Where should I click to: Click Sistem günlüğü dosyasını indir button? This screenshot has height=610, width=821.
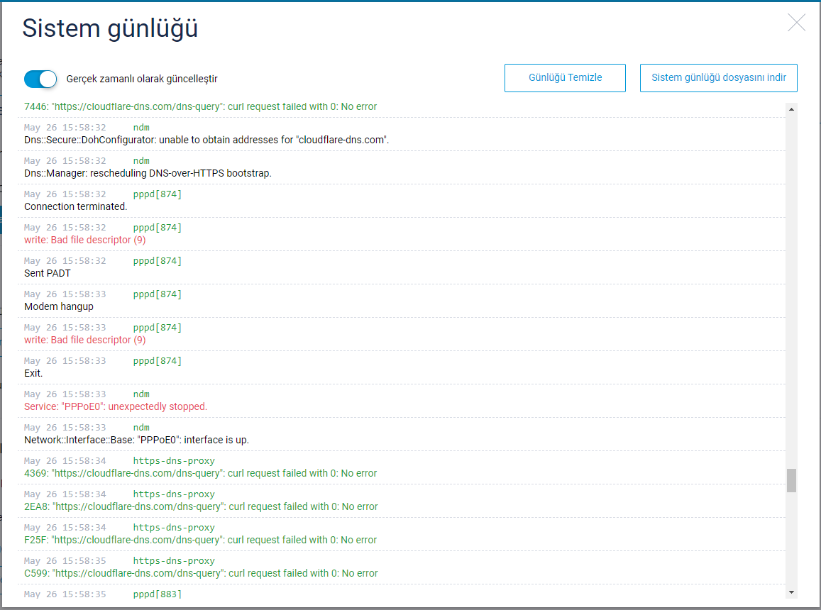pos(718,78)
